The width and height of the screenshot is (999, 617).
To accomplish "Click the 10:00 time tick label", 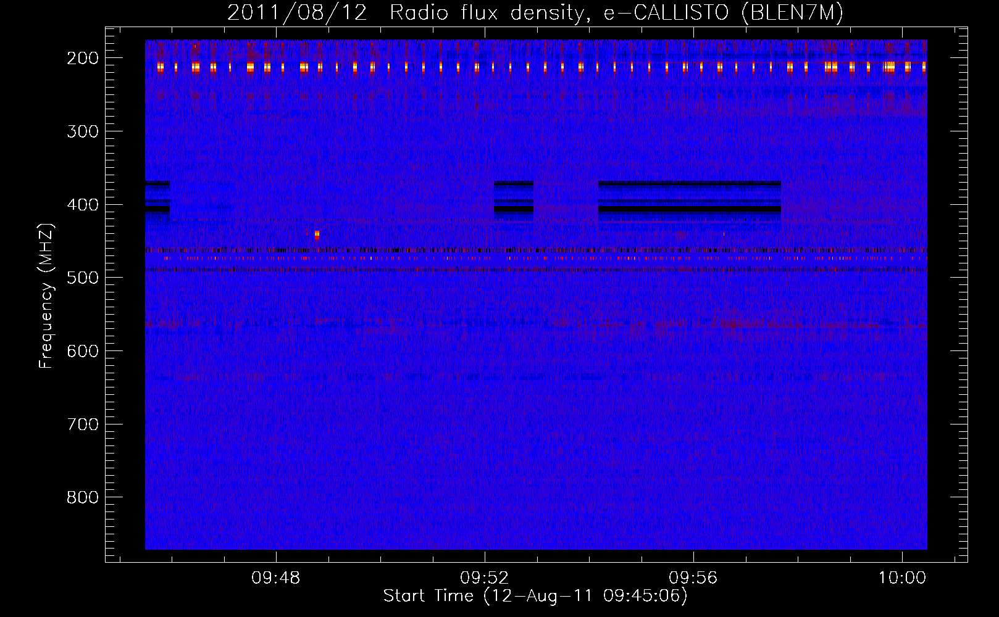I will pos(902,578).
